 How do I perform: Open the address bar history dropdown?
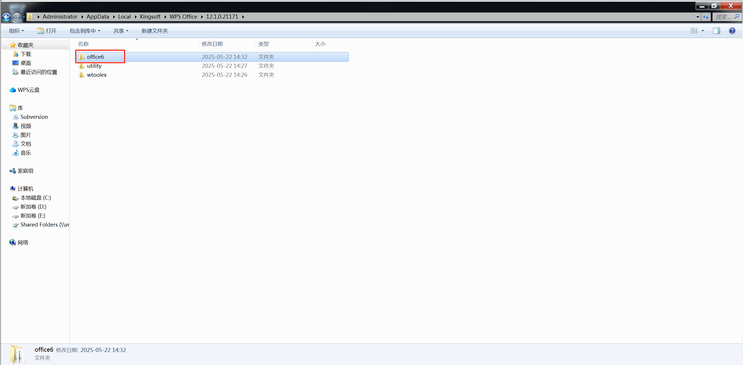click(698, 17)
